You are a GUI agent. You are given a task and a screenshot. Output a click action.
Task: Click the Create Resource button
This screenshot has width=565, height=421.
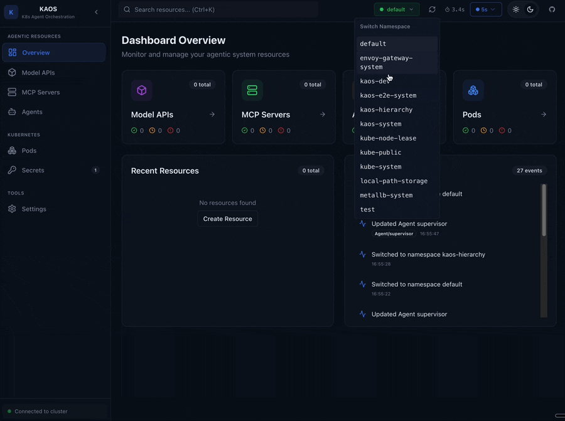(x=227, y=218)
